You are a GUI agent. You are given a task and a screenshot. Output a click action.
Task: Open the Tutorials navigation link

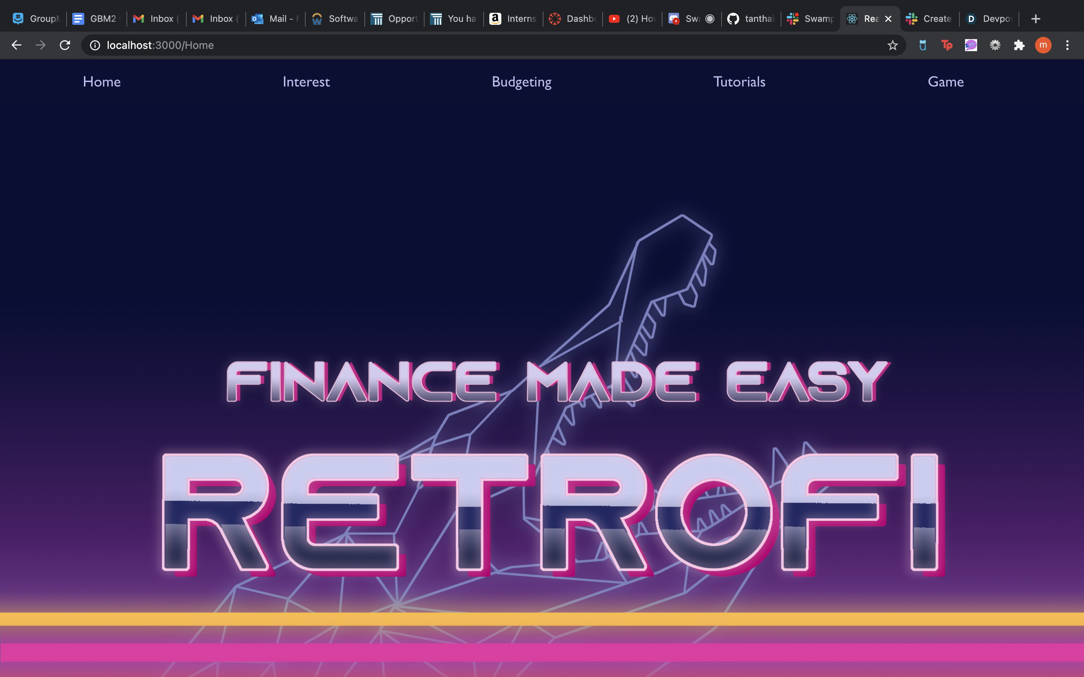click(x=739, y=82)
